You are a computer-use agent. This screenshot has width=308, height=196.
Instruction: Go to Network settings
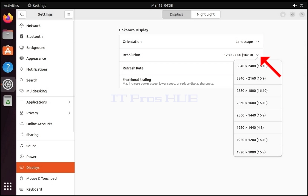(x=45, y=26)
